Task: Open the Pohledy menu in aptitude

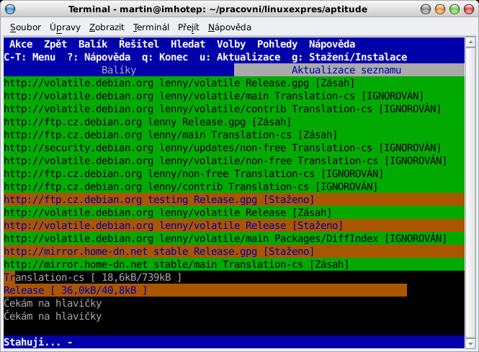Action: [x=277, y=44]
